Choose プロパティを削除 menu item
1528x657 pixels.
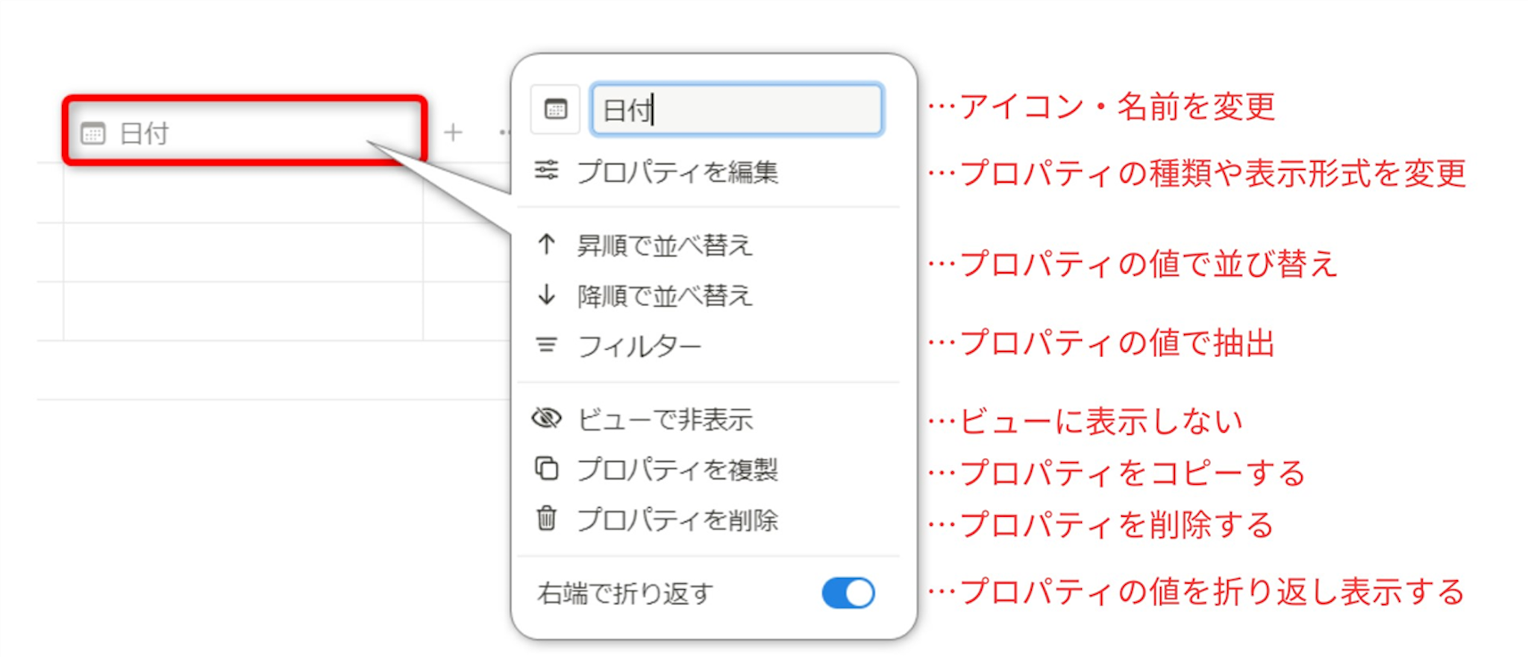(677, 520)
